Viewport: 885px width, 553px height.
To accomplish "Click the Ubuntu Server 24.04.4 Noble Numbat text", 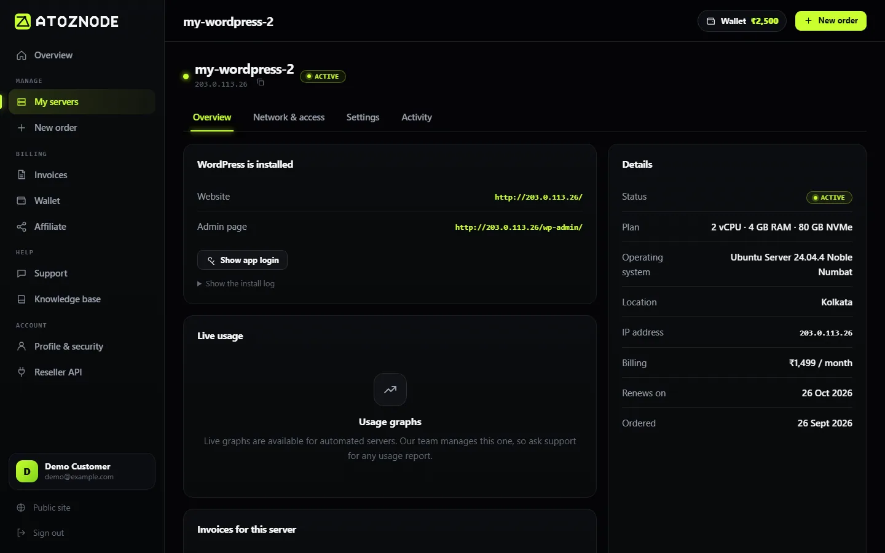I will [x=792, y=265].
